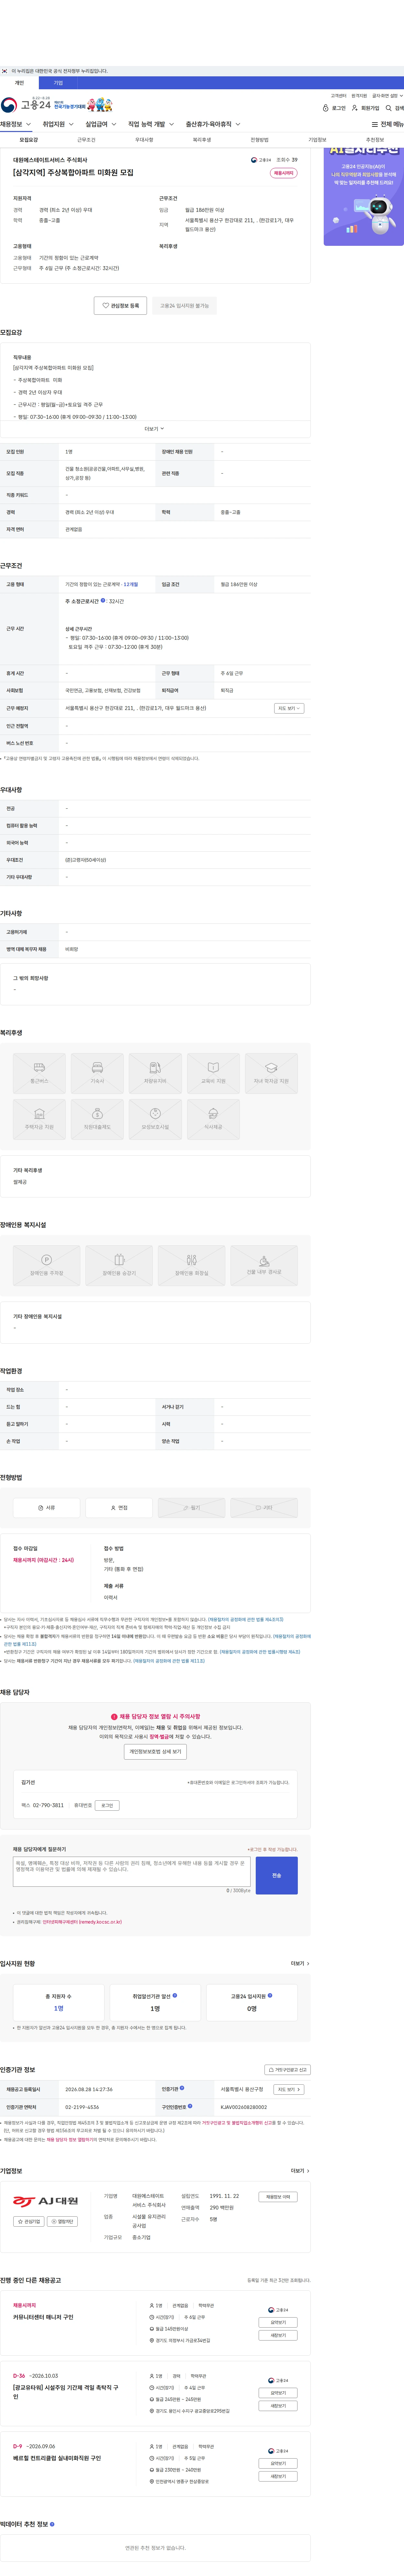Click the 직원대출제도 welfare icon
Screen dimensions: 404x2576
(97, 1119)
